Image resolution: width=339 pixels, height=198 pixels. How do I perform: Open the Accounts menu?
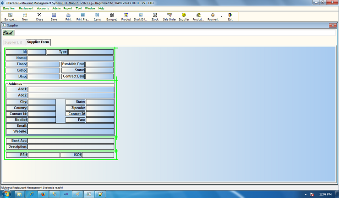coord(43,8)
